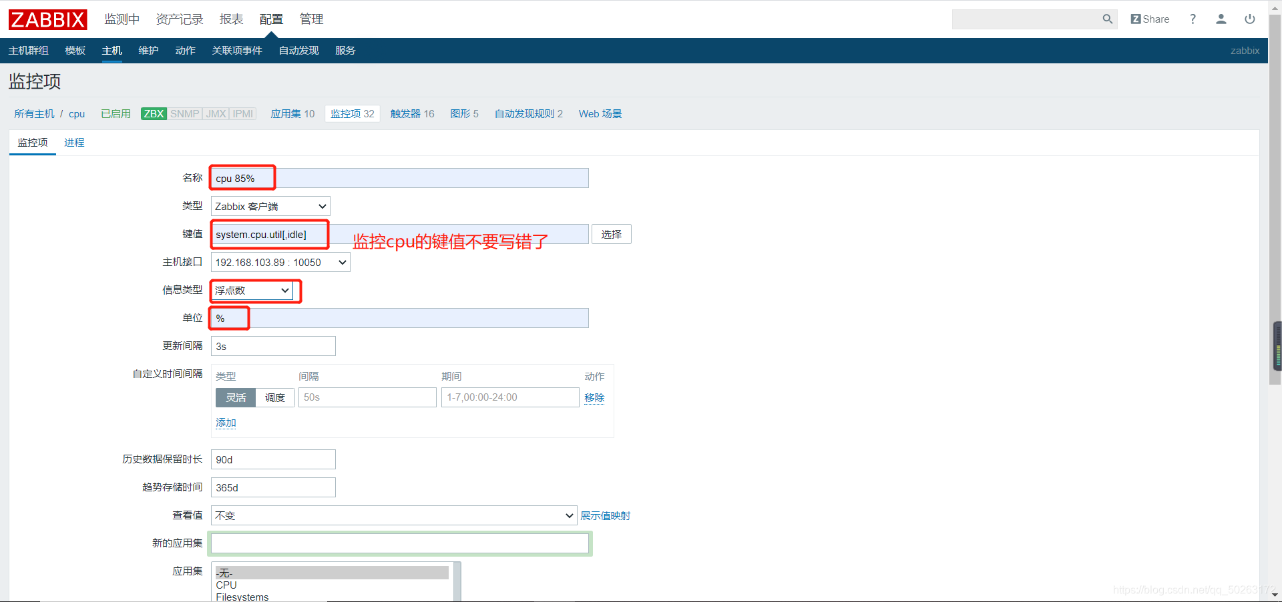This screenshot has width=1282, height=602.
Task: Click the page scrollbar down arrow
Action: 1275,595
